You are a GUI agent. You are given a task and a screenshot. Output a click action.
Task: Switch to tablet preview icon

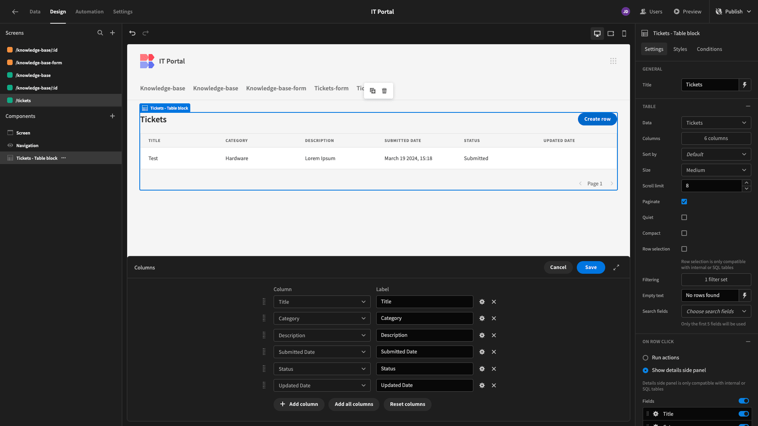pos(611,34)
